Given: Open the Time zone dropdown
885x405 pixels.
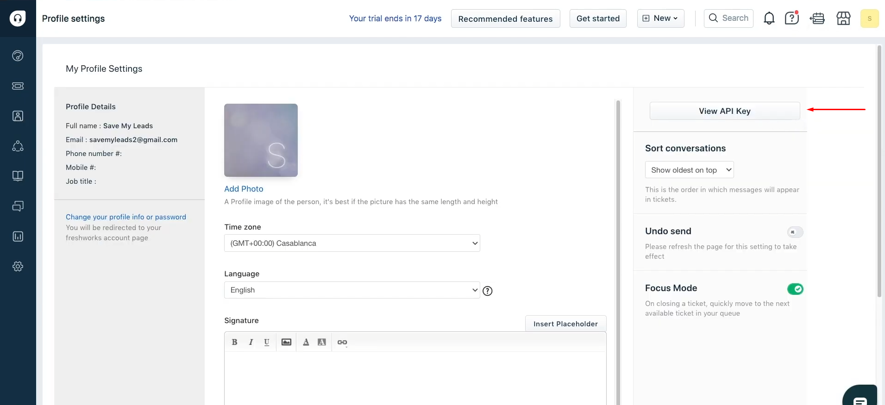Looking at the screenshot, I should 352,243.
